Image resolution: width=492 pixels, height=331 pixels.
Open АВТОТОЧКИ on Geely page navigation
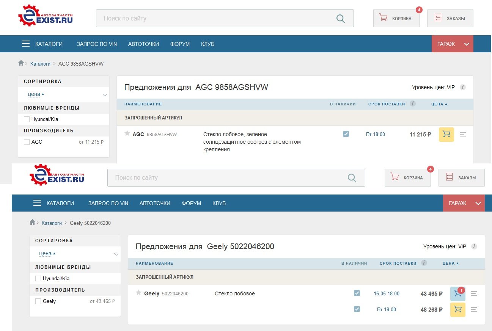point(155,203)
